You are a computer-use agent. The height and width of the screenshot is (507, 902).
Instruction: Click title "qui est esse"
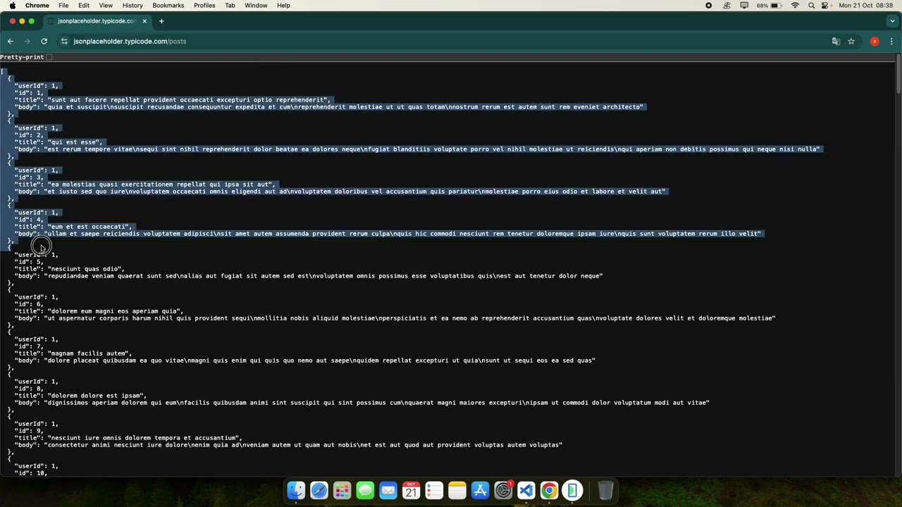click(74, 142)
